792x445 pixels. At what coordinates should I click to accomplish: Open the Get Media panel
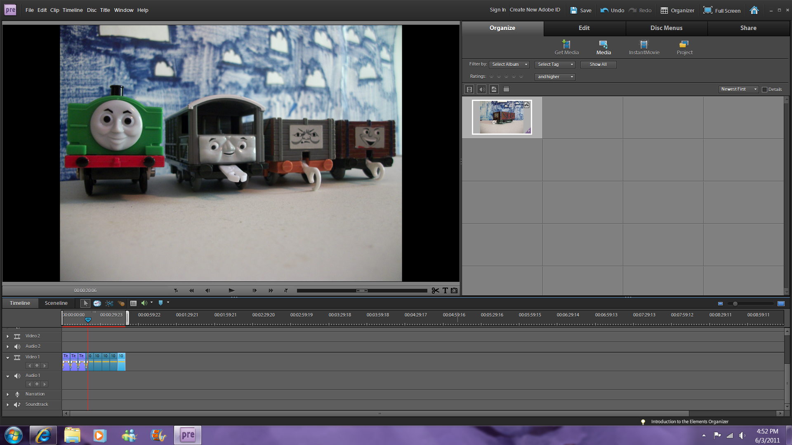pos(566,47)
